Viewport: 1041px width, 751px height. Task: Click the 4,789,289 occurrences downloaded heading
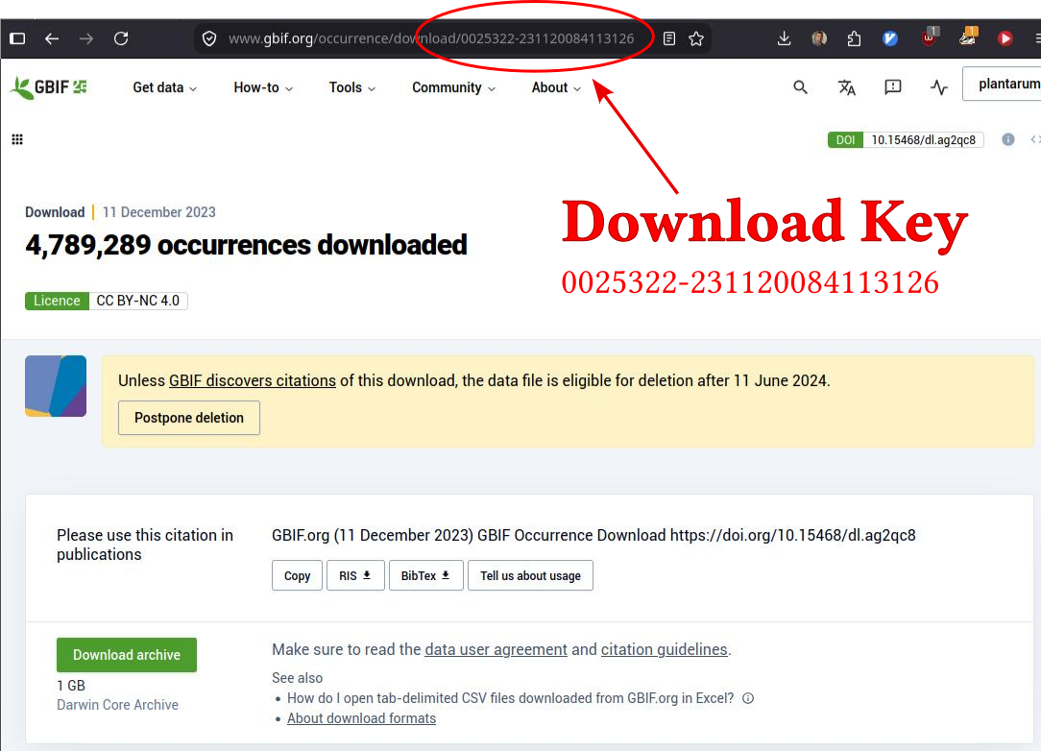[x=246, y=245]
